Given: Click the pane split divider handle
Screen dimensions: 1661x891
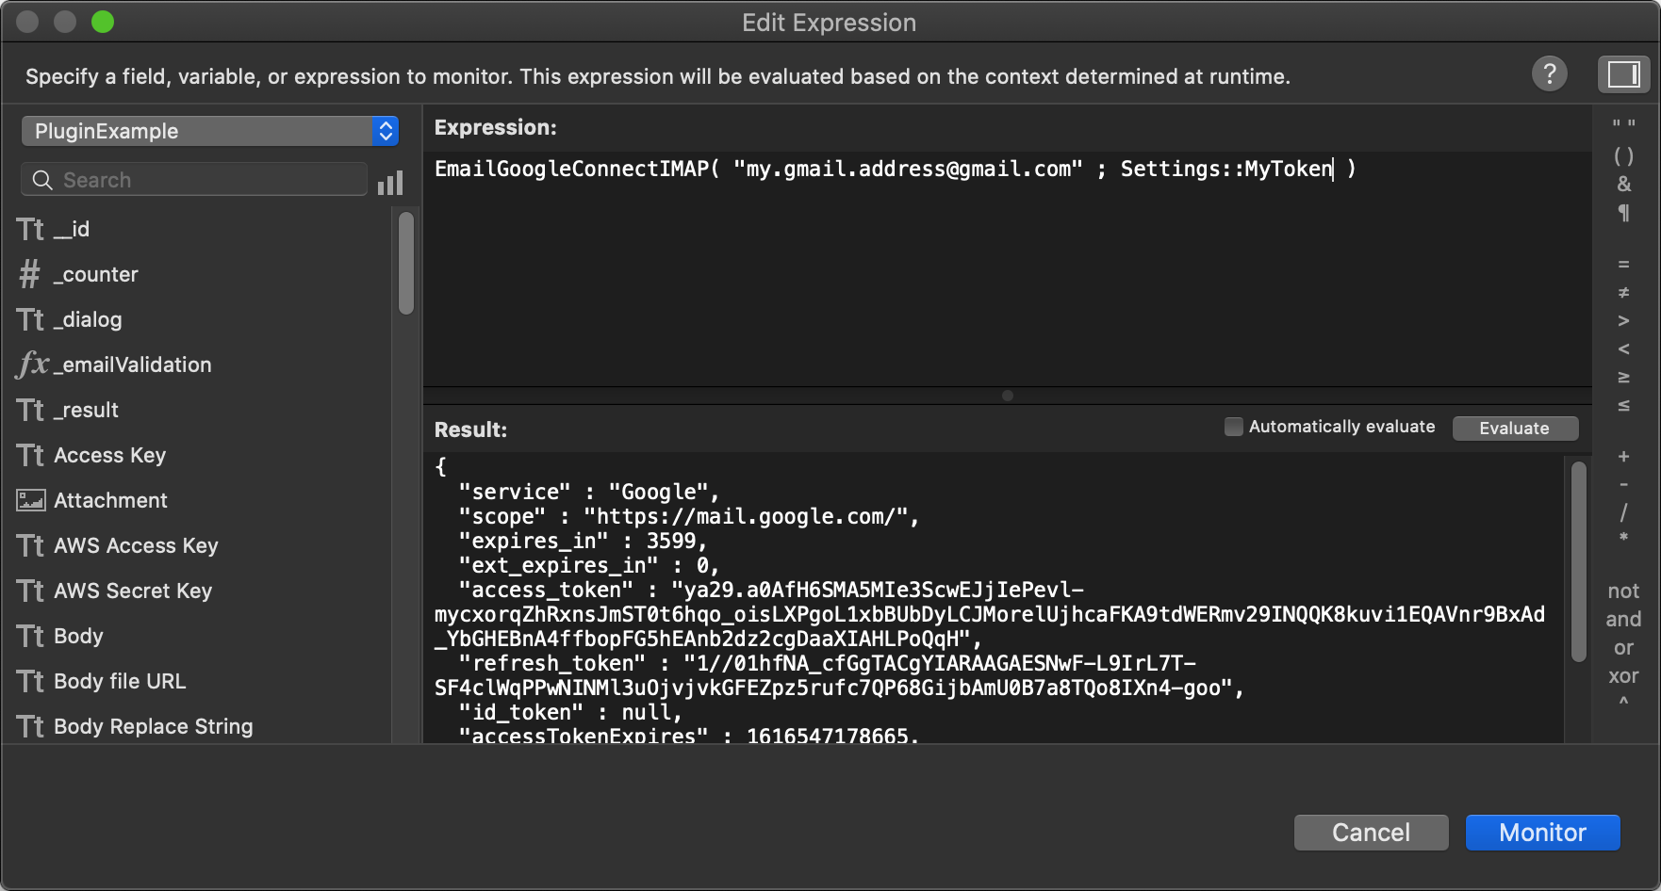Looking at the screenshot, I should click(x=1008, y=396).
